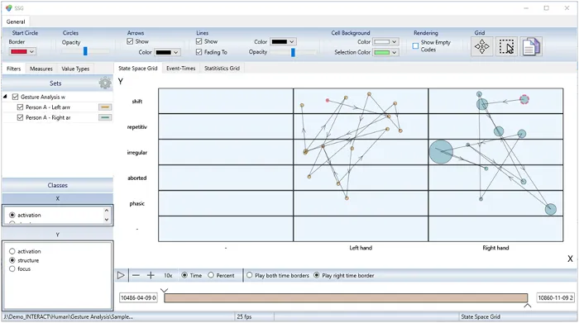Click the 'Left hand' X-axis label

click(361, 248)
